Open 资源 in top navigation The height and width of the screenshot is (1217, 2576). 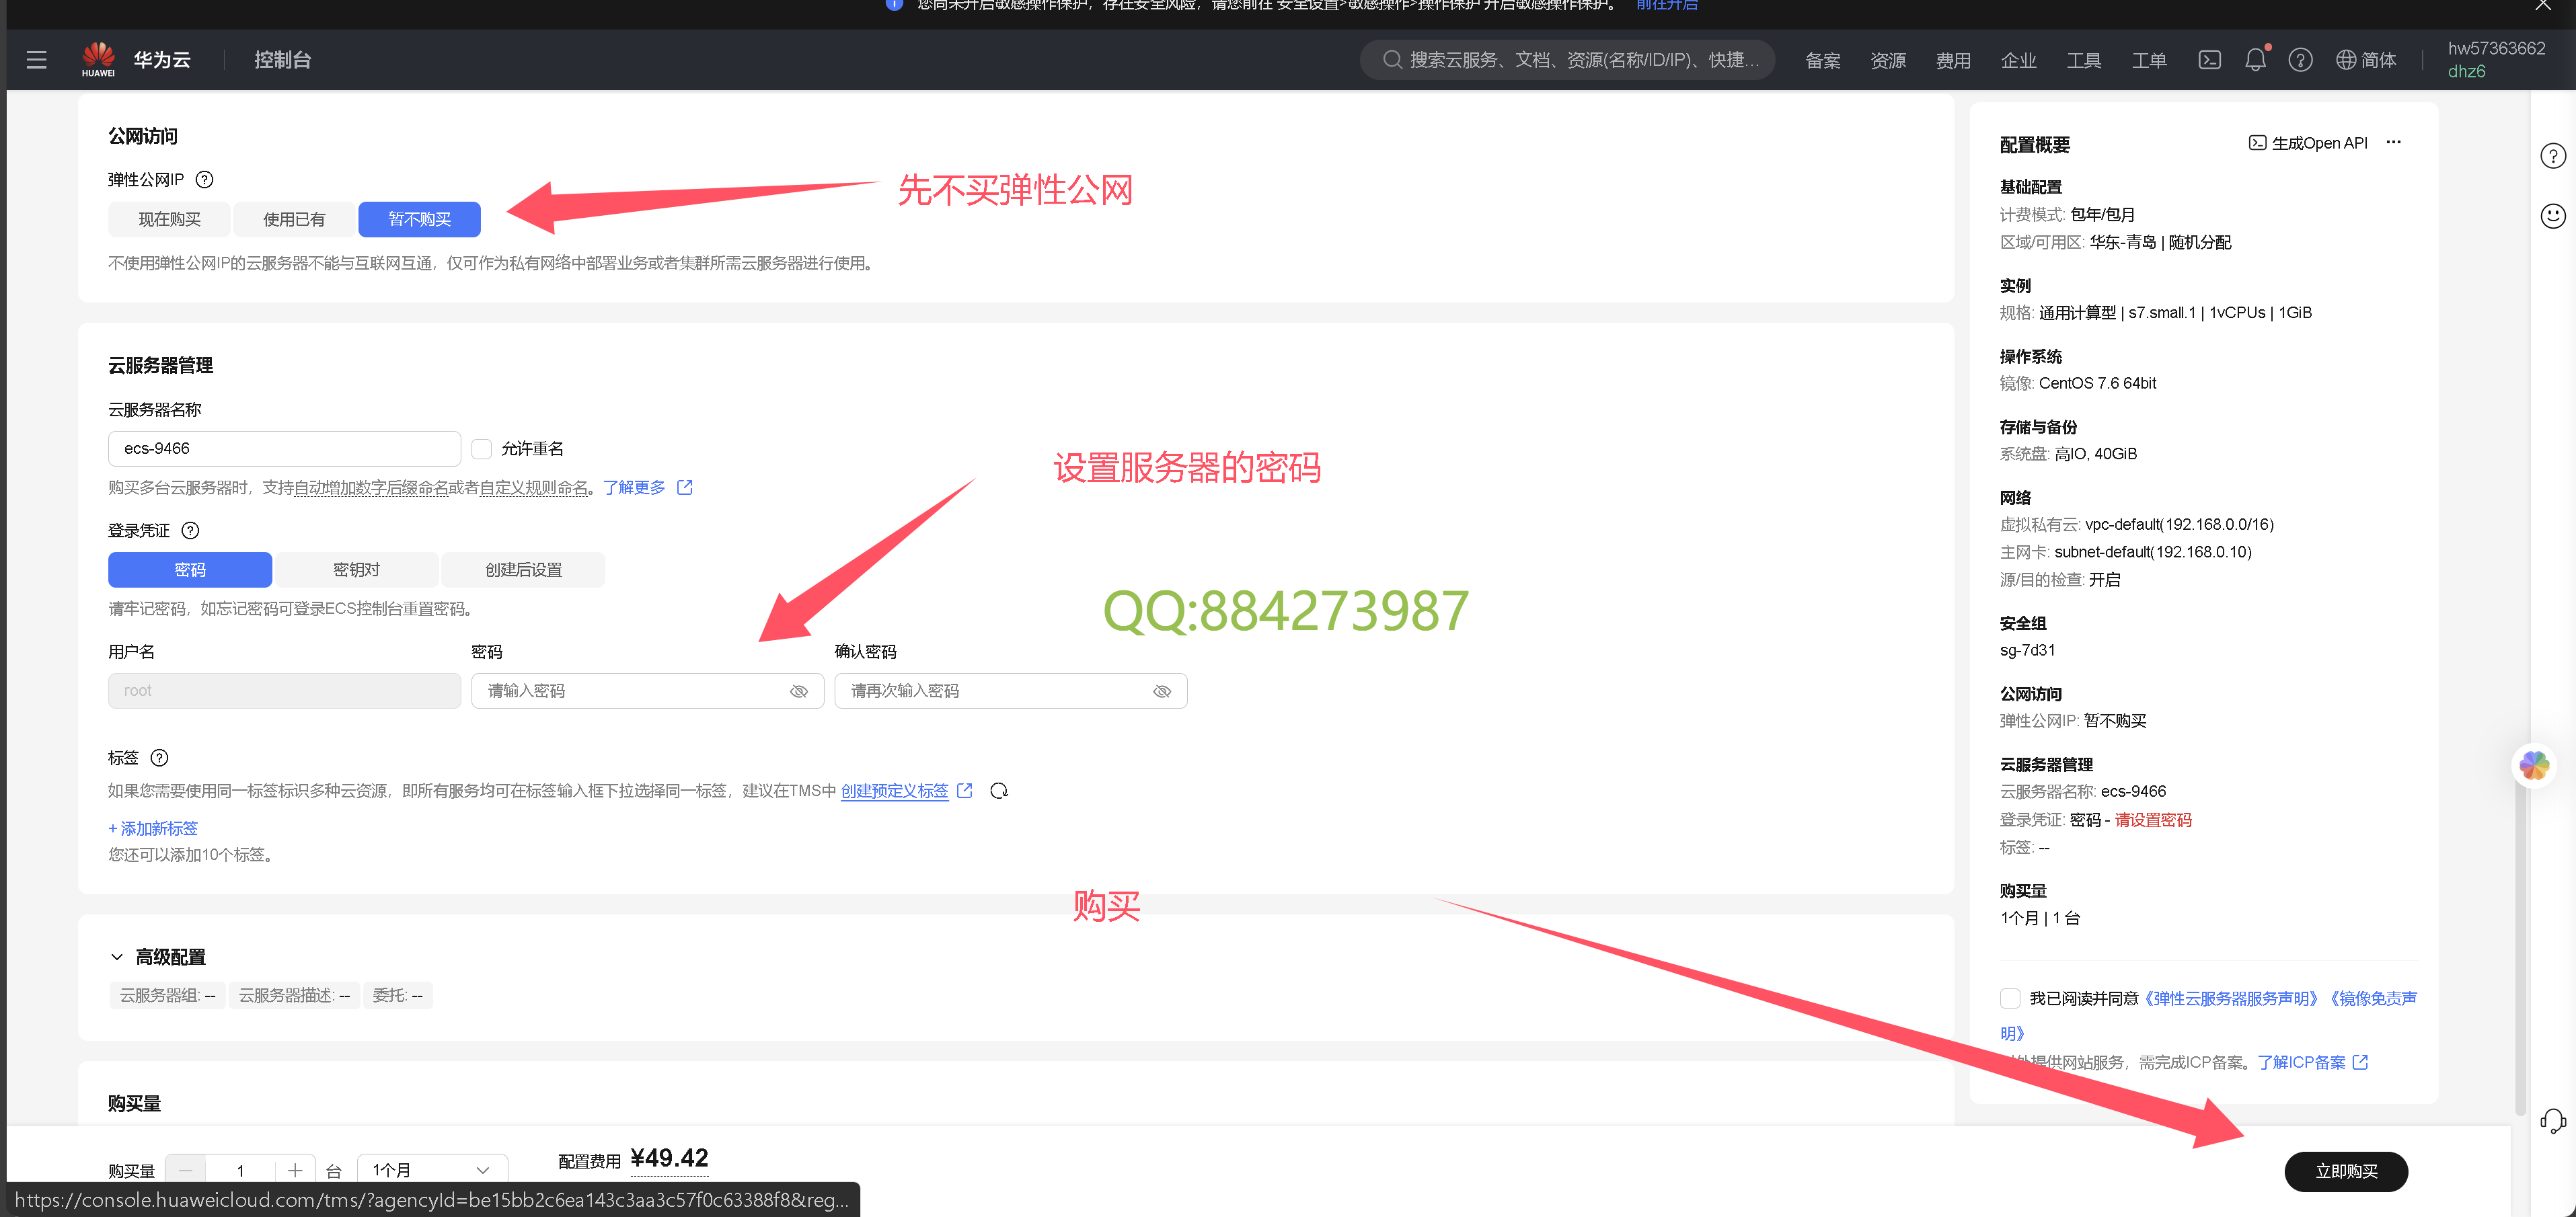pyautogui.click(x=1888, y=61)
